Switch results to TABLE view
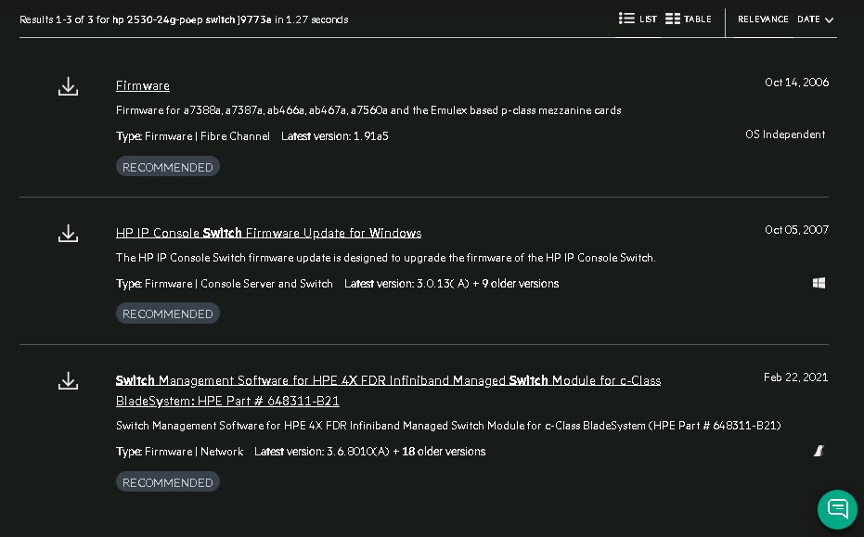Screen dimensions: 864x537 tap(697, 19)
